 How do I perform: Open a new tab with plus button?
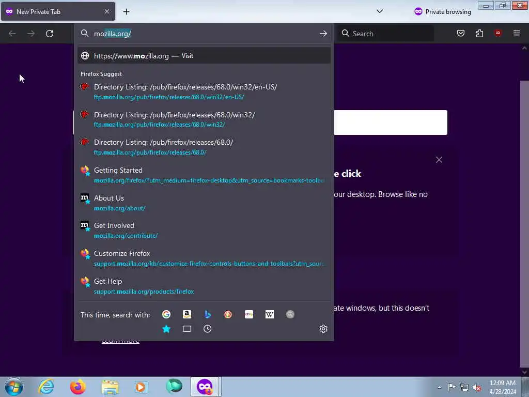tap(126, 12)
